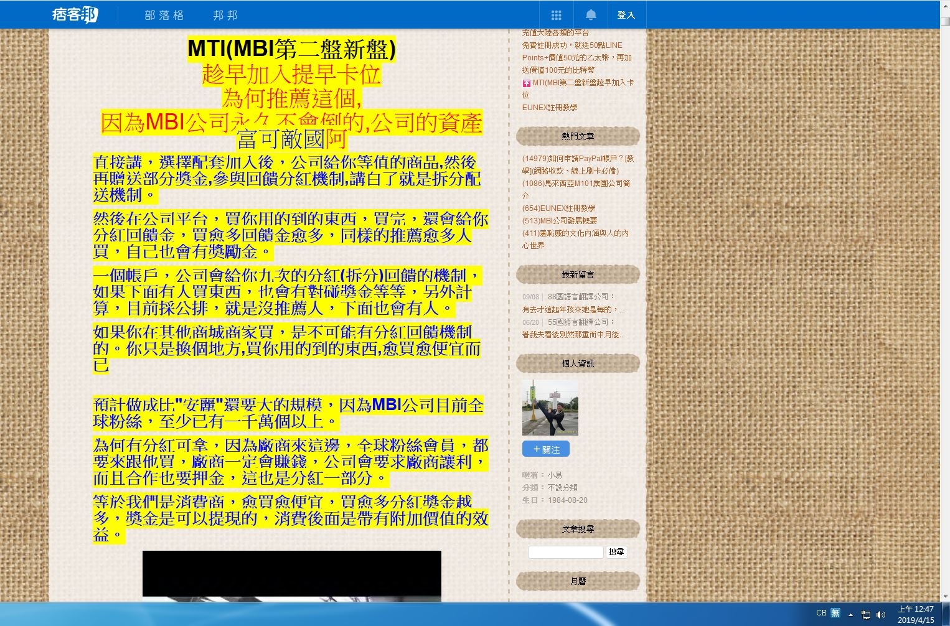Click the red heading 趁早加入提早卡位
The image size is (950, 626).
point(291,75)
